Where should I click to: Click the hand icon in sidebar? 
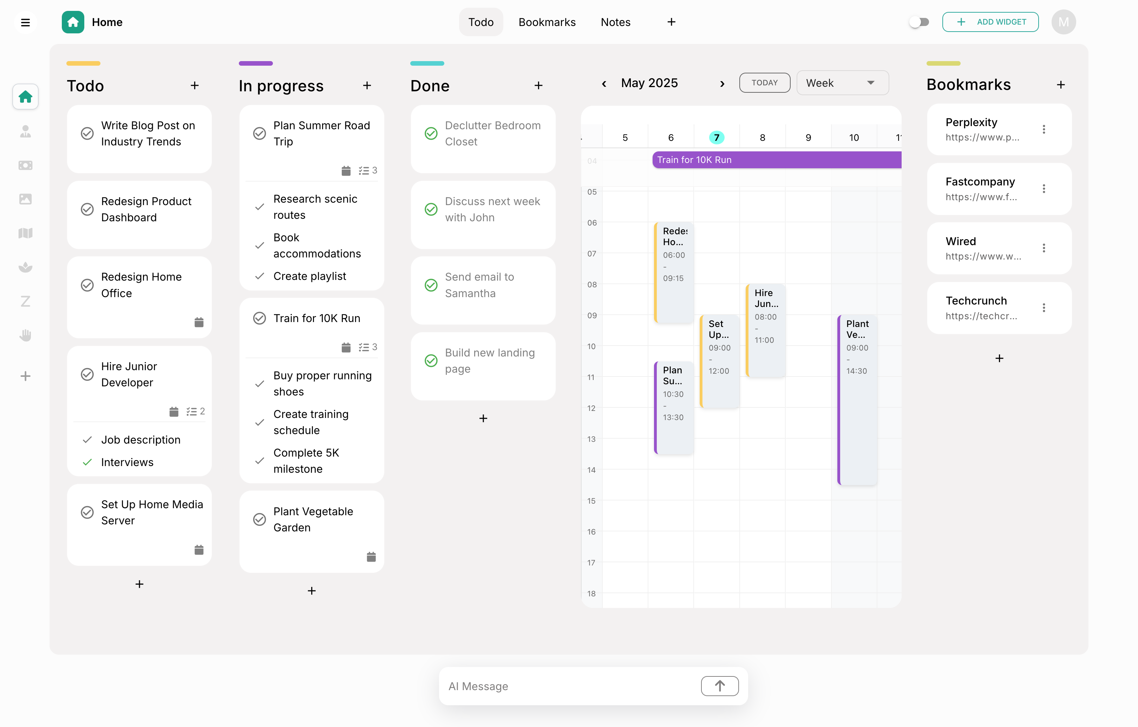pos(26,335)
